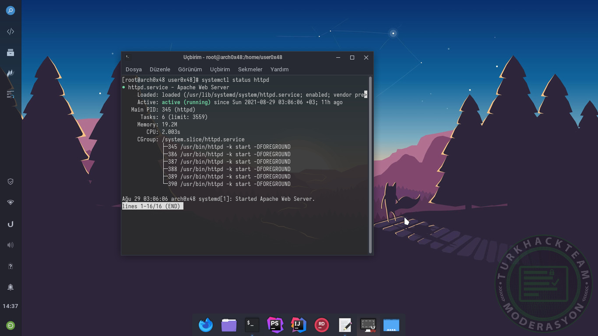The height and width of the screenshot is (336, 598).
Task: Click the 'Main PID: 345 (httpd)' line
Action: pyautogui.click(x=163, y=110)
